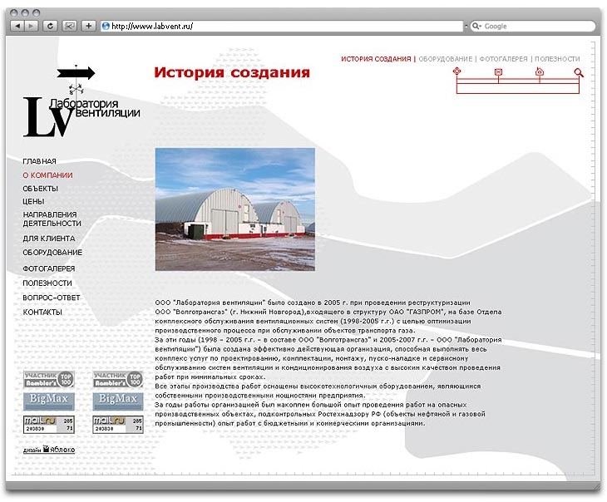Click the envelope mail icon
The image size is (607, 502).
498,71
